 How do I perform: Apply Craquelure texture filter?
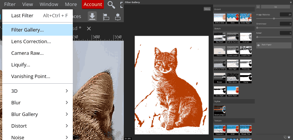pyautogui.click(x=219, y=130)
